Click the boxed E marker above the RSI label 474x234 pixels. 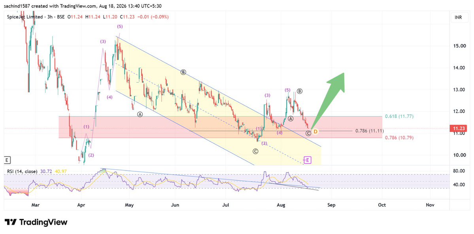pos(7,160)
